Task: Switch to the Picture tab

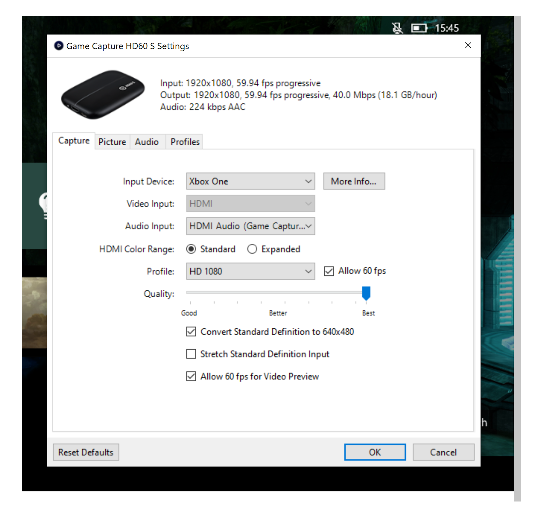Action: coord(112,141)
